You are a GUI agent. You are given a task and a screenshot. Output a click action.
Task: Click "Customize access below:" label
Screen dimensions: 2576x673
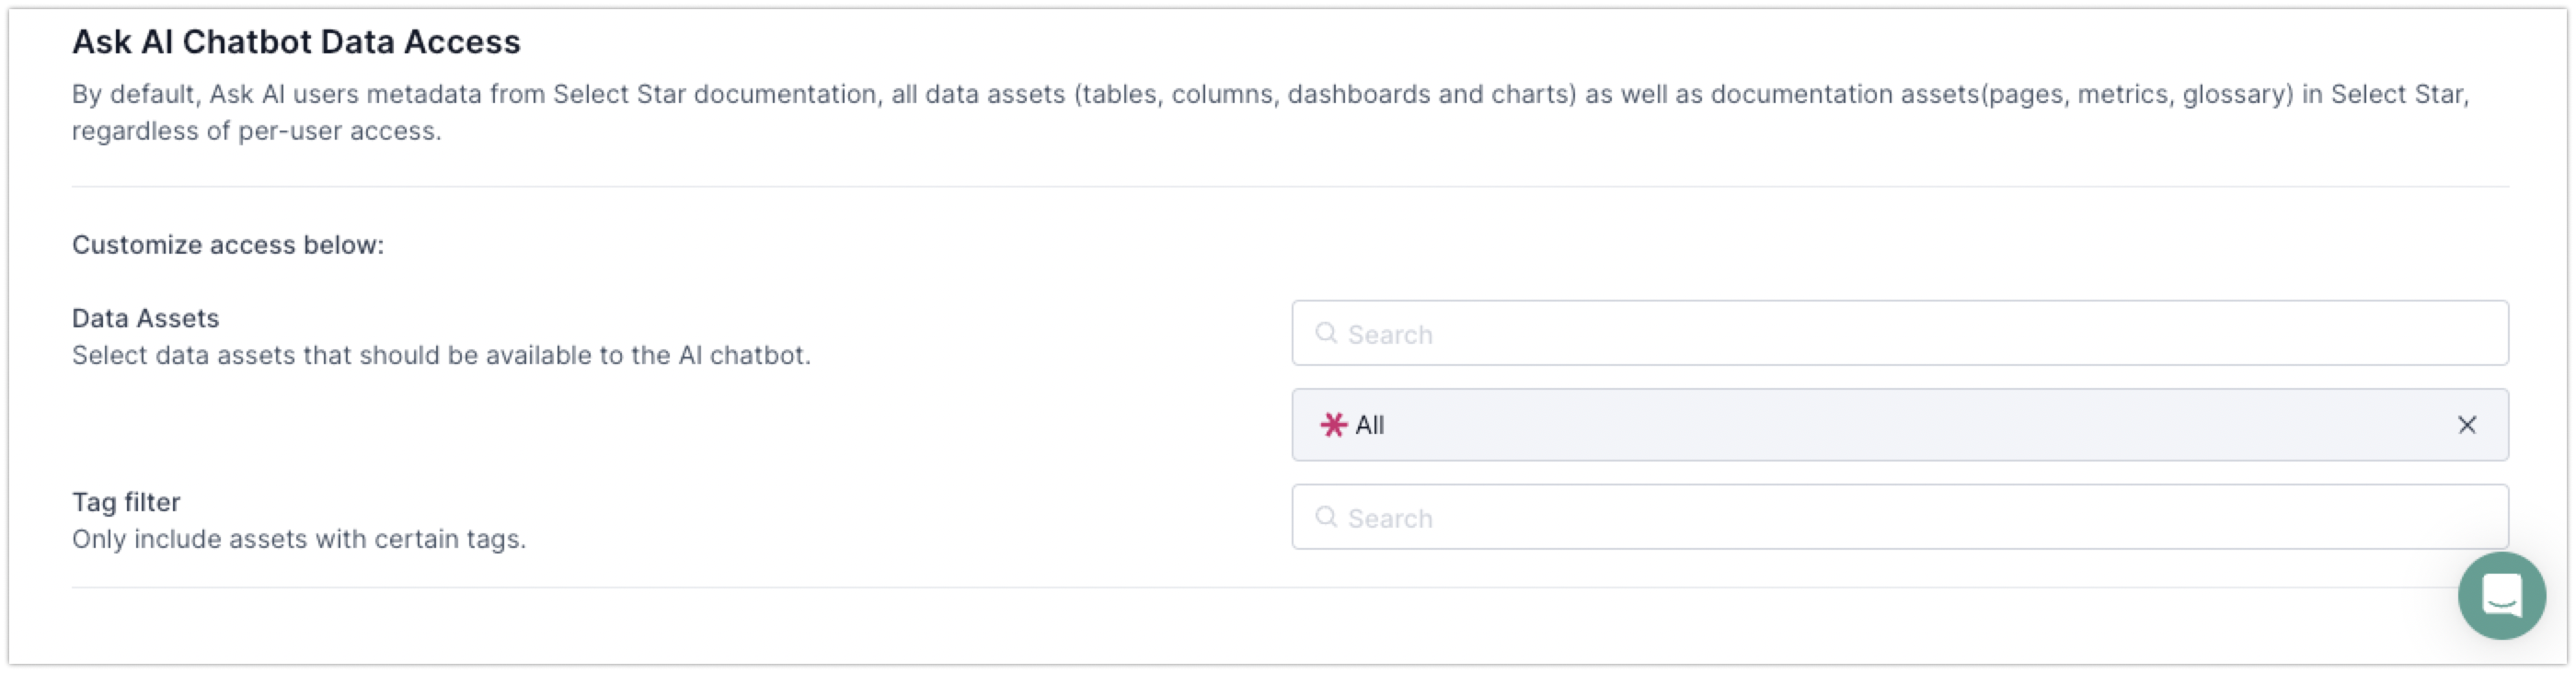tap(228, 245)
